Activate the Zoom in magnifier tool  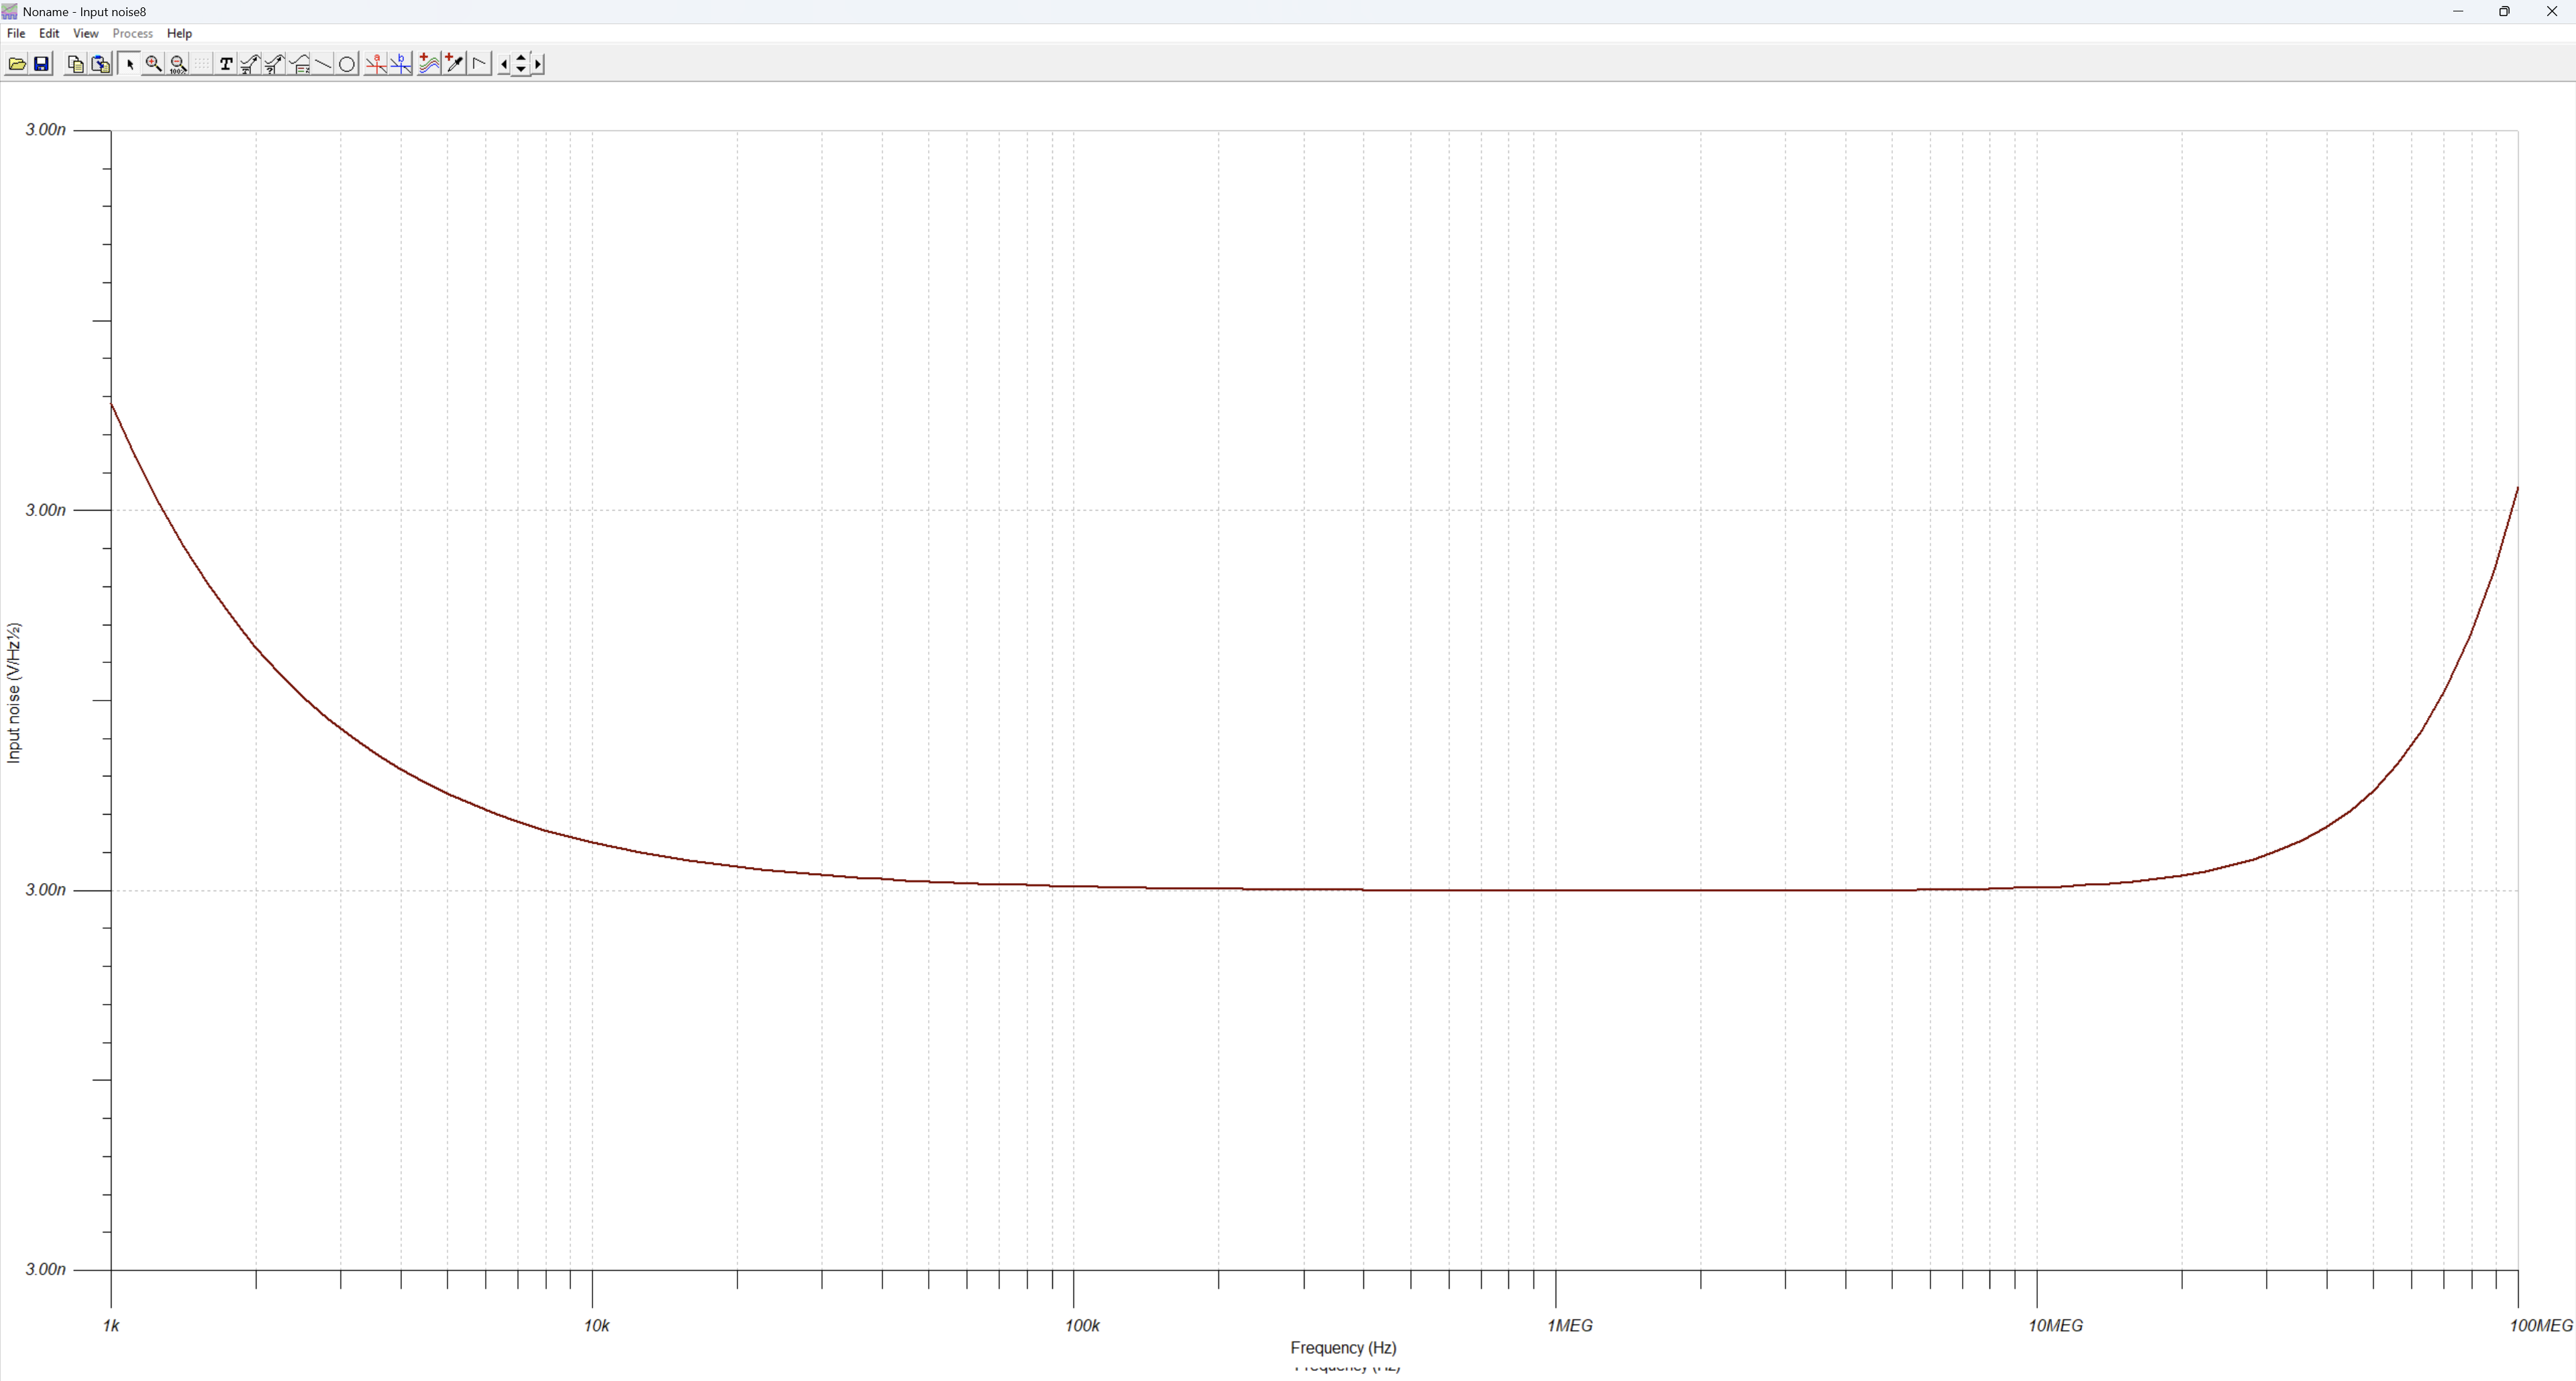click(153, 64)
